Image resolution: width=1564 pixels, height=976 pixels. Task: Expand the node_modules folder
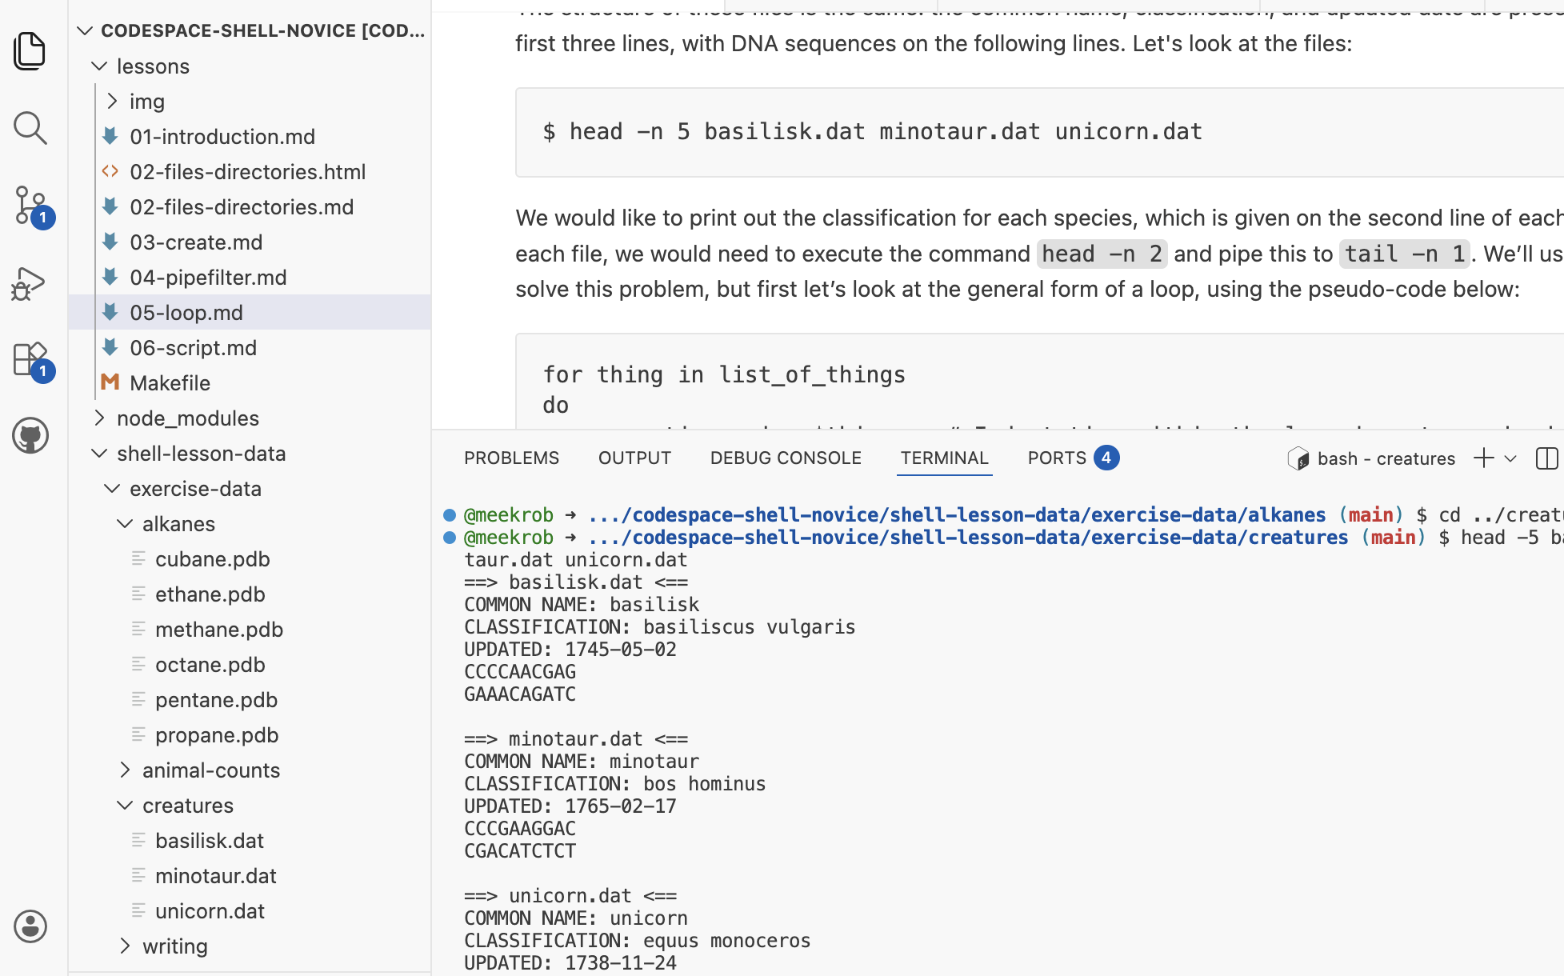click(100, 418)
